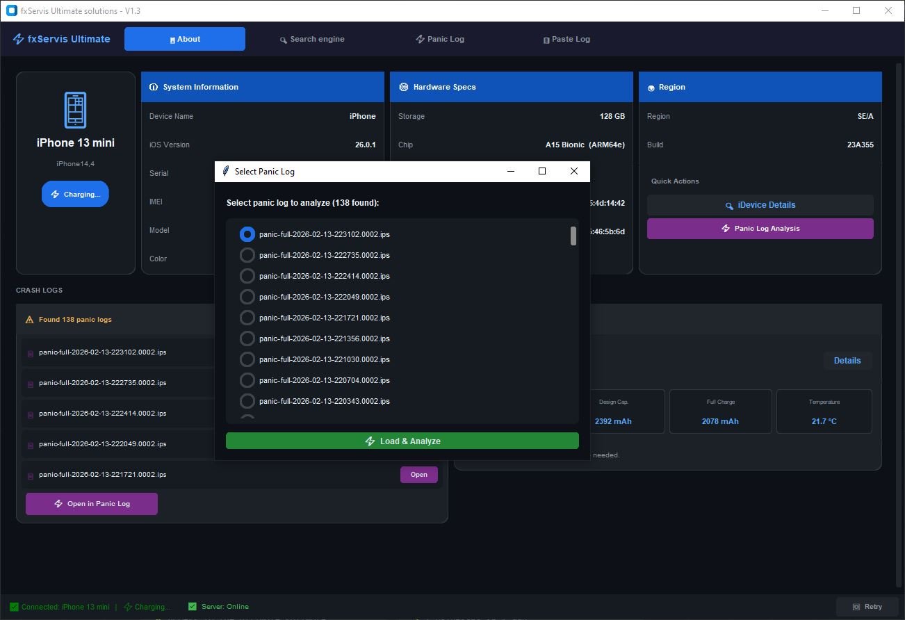Select panic-full-2026-02-13-220343 radio button

click(x=247, y=401)
